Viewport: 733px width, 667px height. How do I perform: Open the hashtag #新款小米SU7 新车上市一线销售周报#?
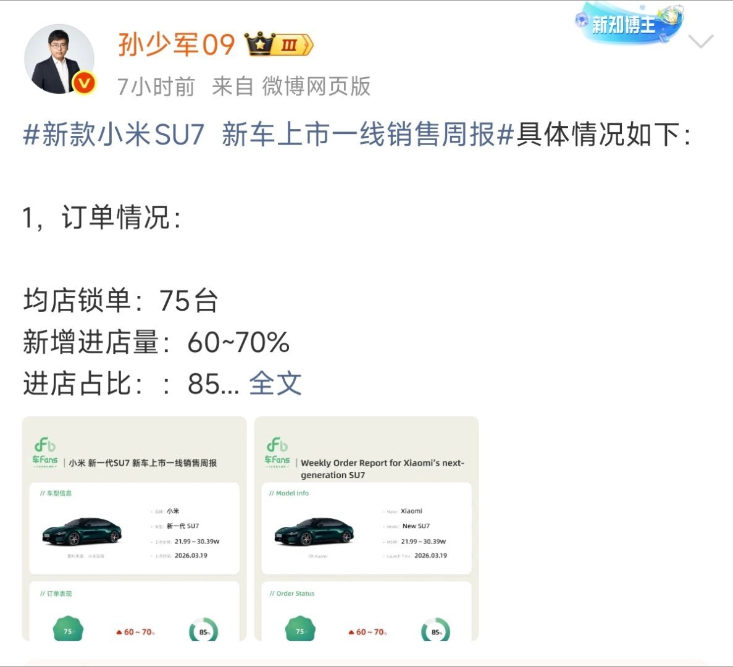pyautogui.click(x=269, y=135)
